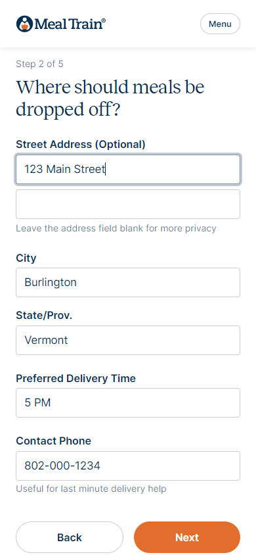Viewport: 256px width, 555px height.
Task: Open the State/Prov. field showing Vermont
Action: click(x=128, y=340)
